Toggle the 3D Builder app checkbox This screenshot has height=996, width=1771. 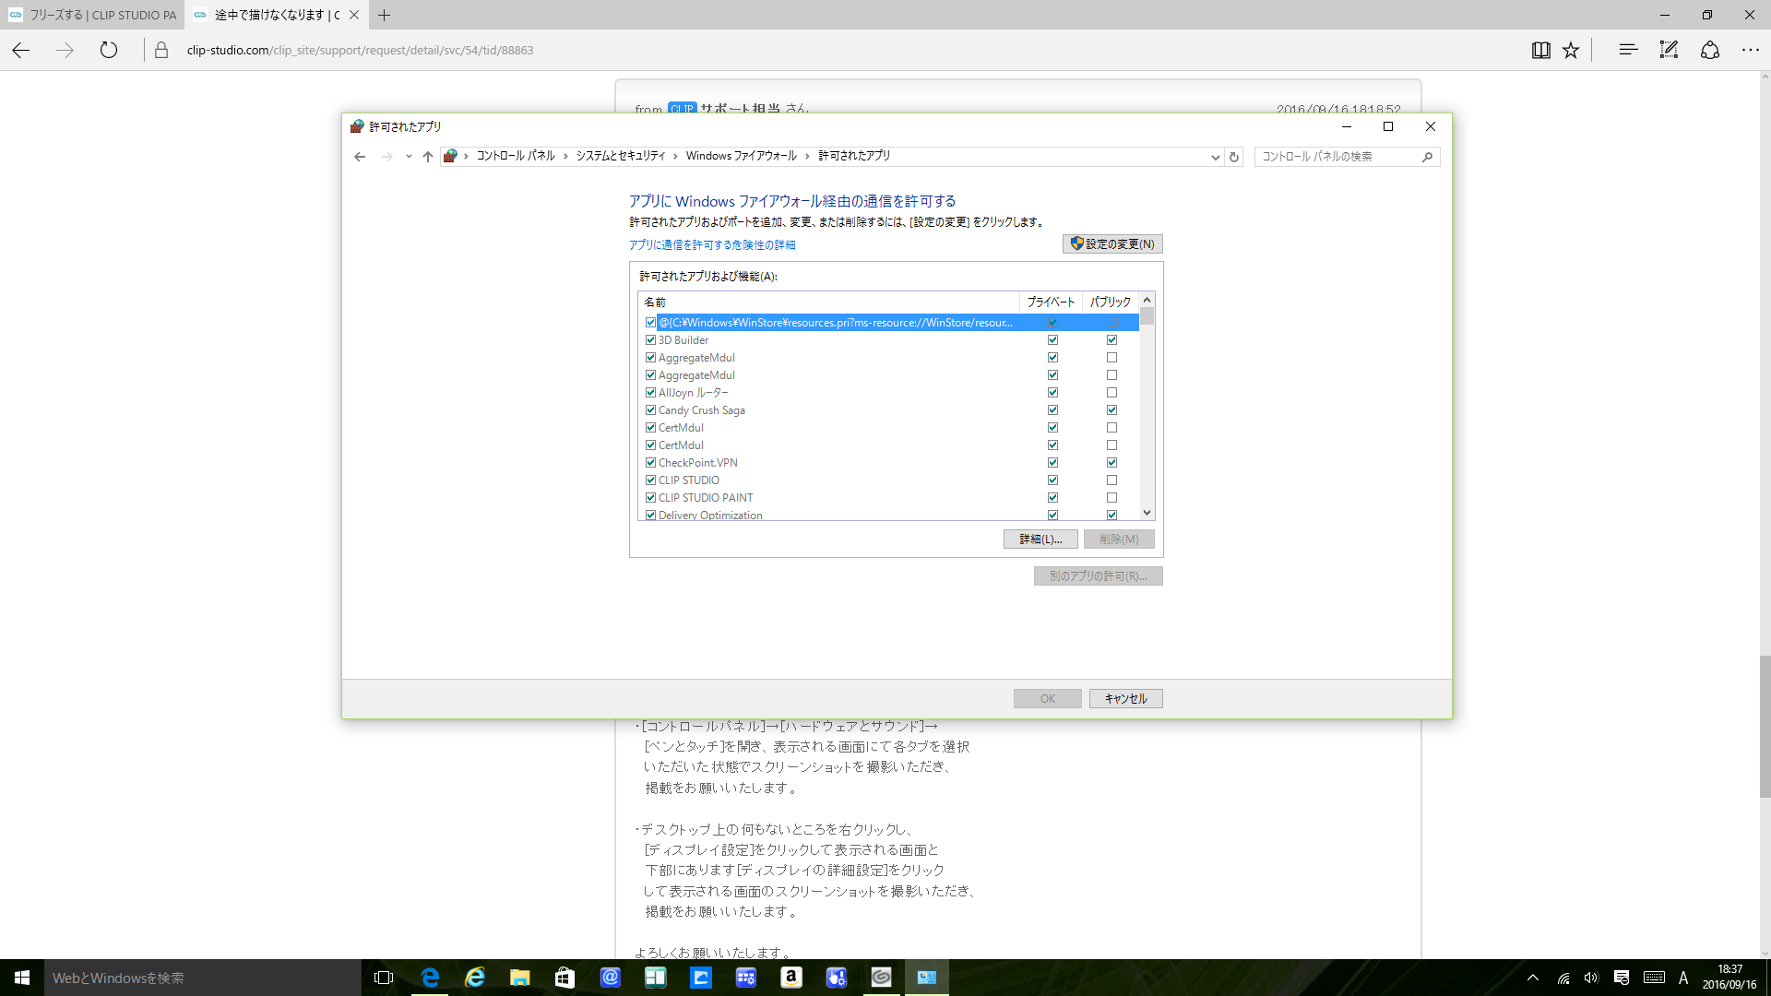650,340
